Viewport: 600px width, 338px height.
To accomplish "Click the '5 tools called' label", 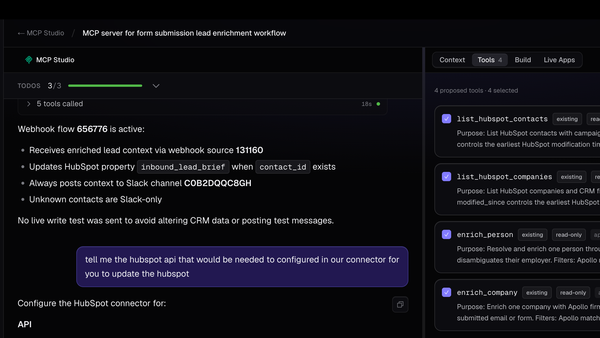I will [60, 104].
